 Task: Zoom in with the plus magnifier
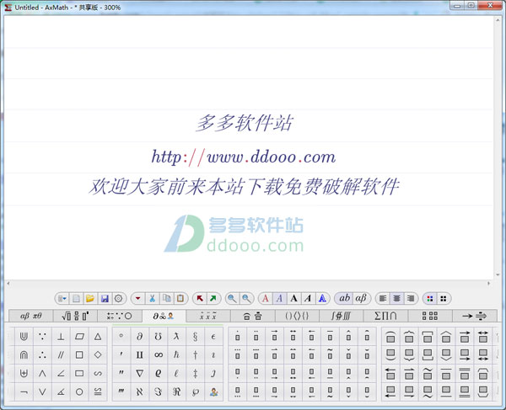point(232,299)
